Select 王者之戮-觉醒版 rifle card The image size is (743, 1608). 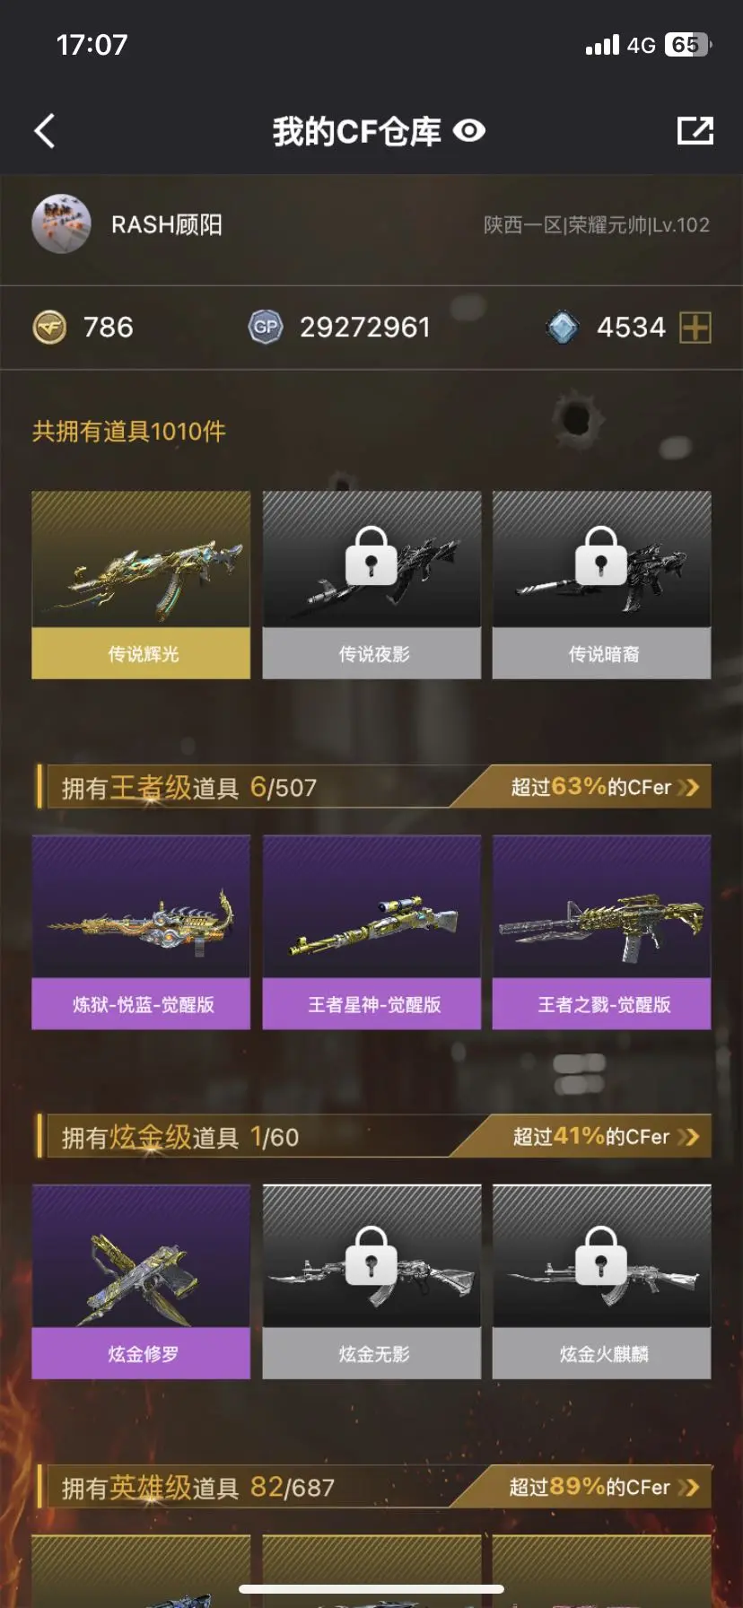pos(601,931)
